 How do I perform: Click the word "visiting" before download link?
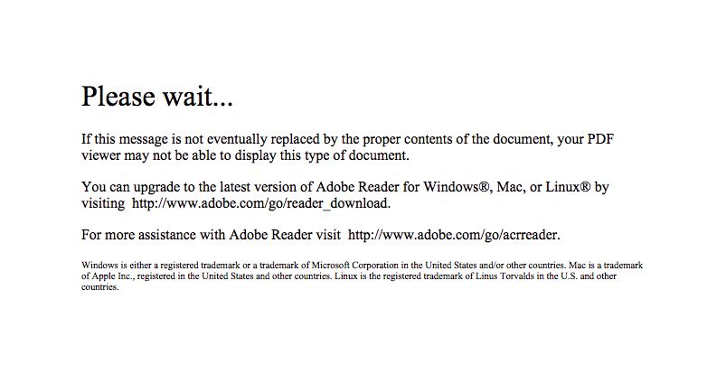point(103,203)
